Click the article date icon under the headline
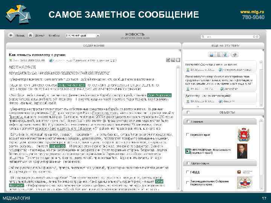This screenshot has height=203, width=271. point(11,60)
